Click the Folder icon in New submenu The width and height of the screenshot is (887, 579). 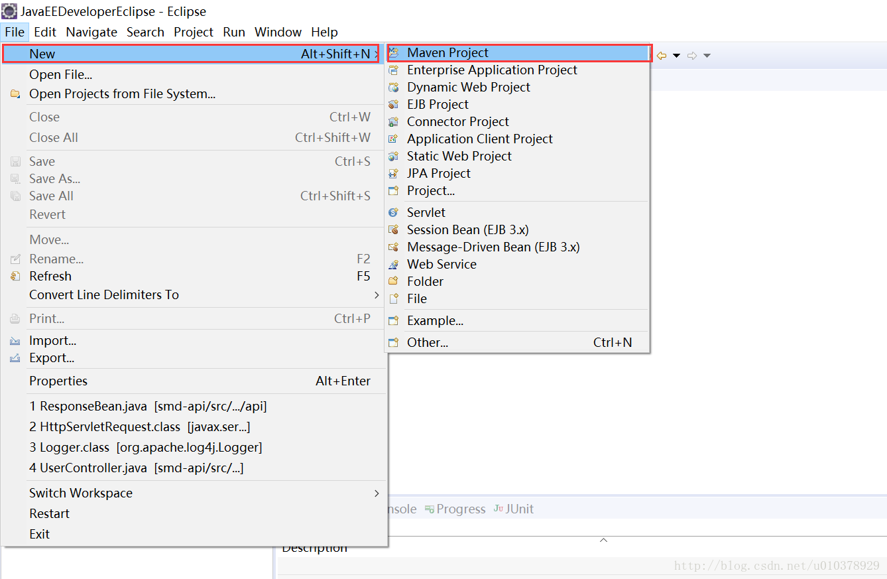coord(394,282)
